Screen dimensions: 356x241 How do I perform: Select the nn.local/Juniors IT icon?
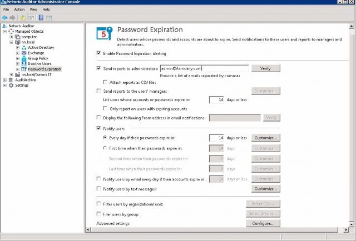17,74
